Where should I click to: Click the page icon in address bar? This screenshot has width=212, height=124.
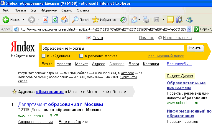[16, 29]
